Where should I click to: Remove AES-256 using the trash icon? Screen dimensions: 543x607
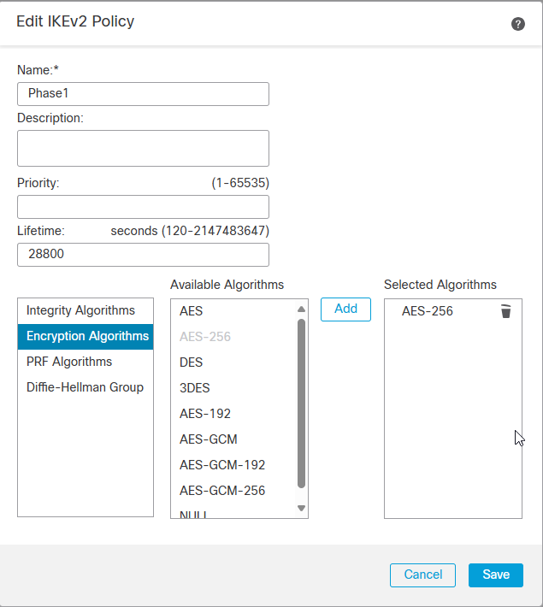(505, 311)
